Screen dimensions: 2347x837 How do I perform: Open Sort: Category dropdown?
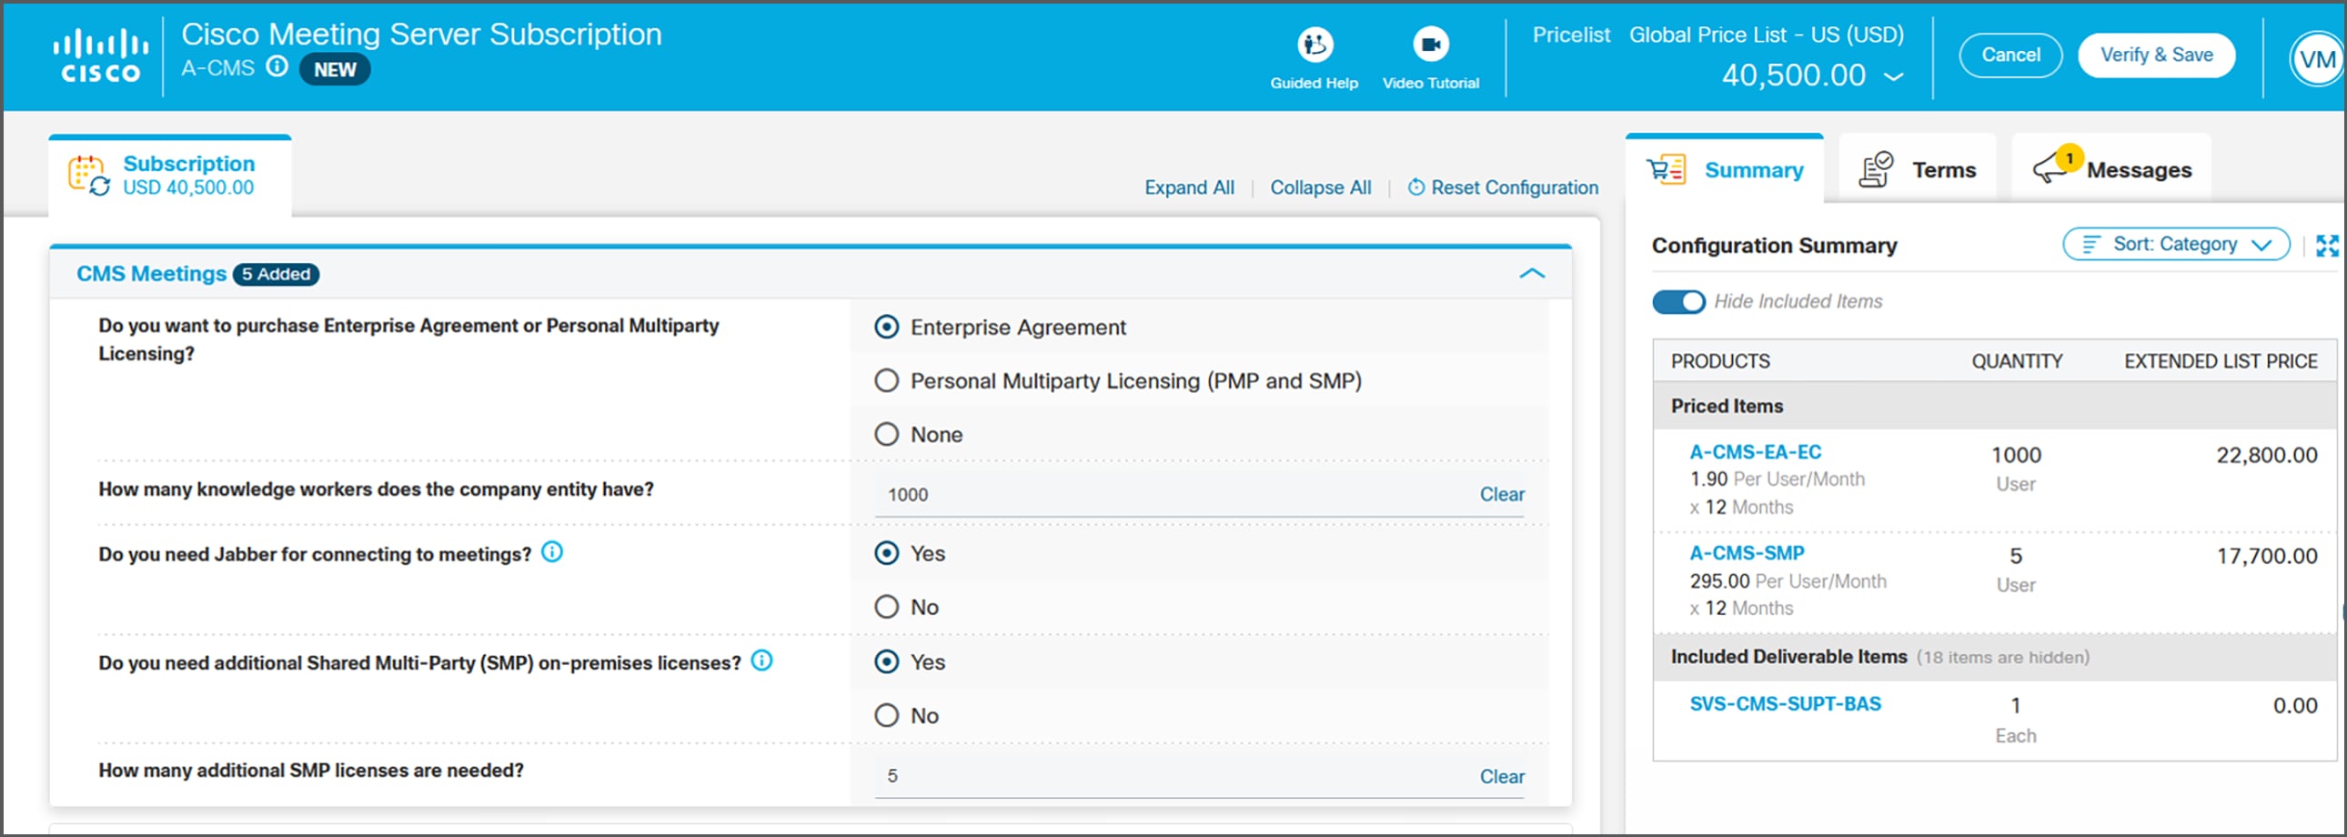(x=2176, y=244)
